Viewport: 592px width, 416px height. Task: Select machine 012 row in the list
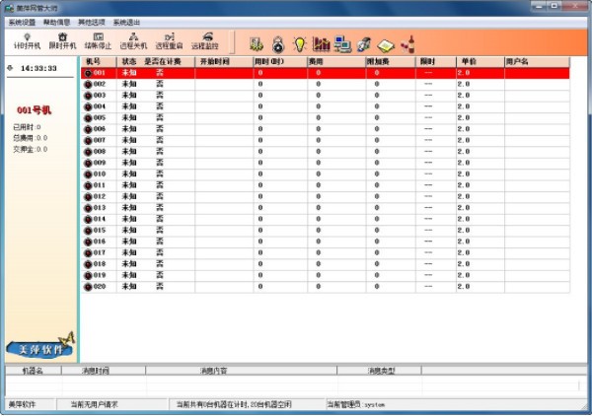325,196
